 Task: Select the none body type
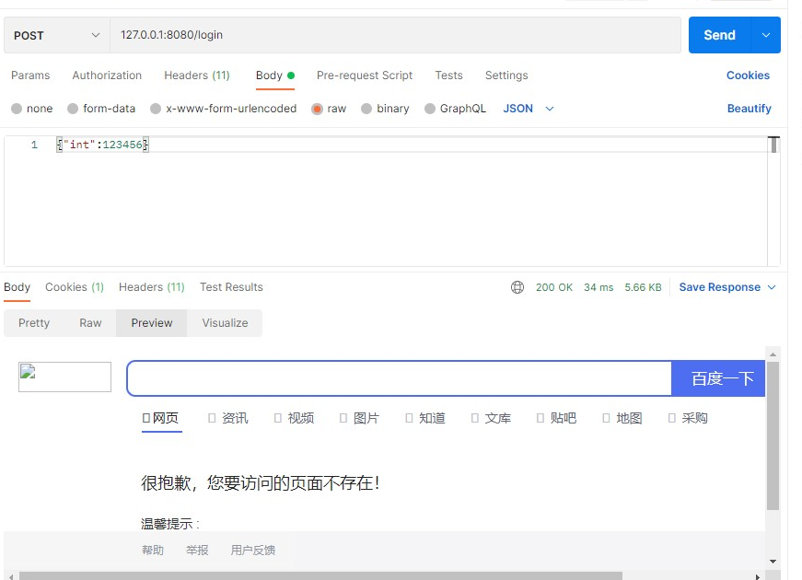(31, 109)
